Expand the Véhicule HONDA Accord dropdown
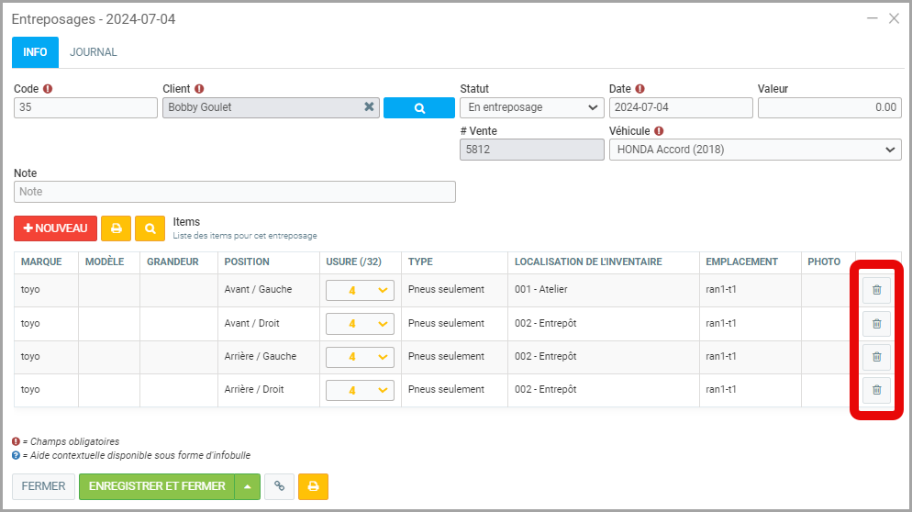912x512 pixels. [755, 150]
